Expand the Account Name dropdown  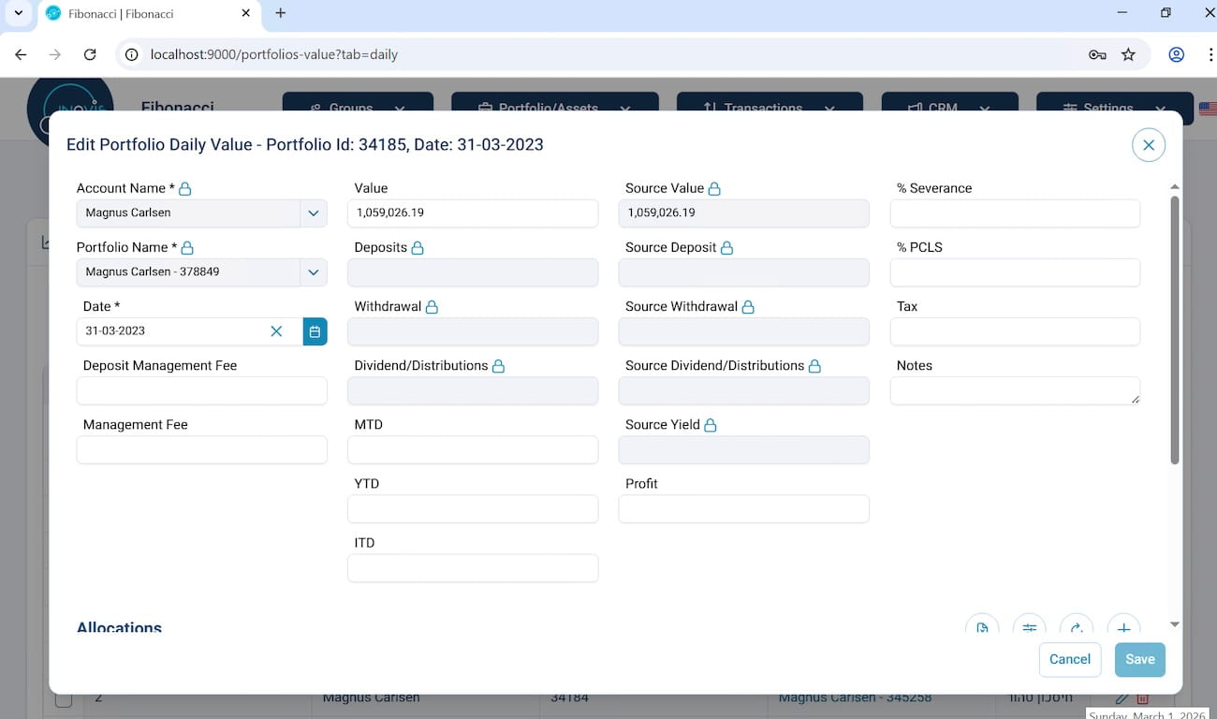click(x=314, y=213)
